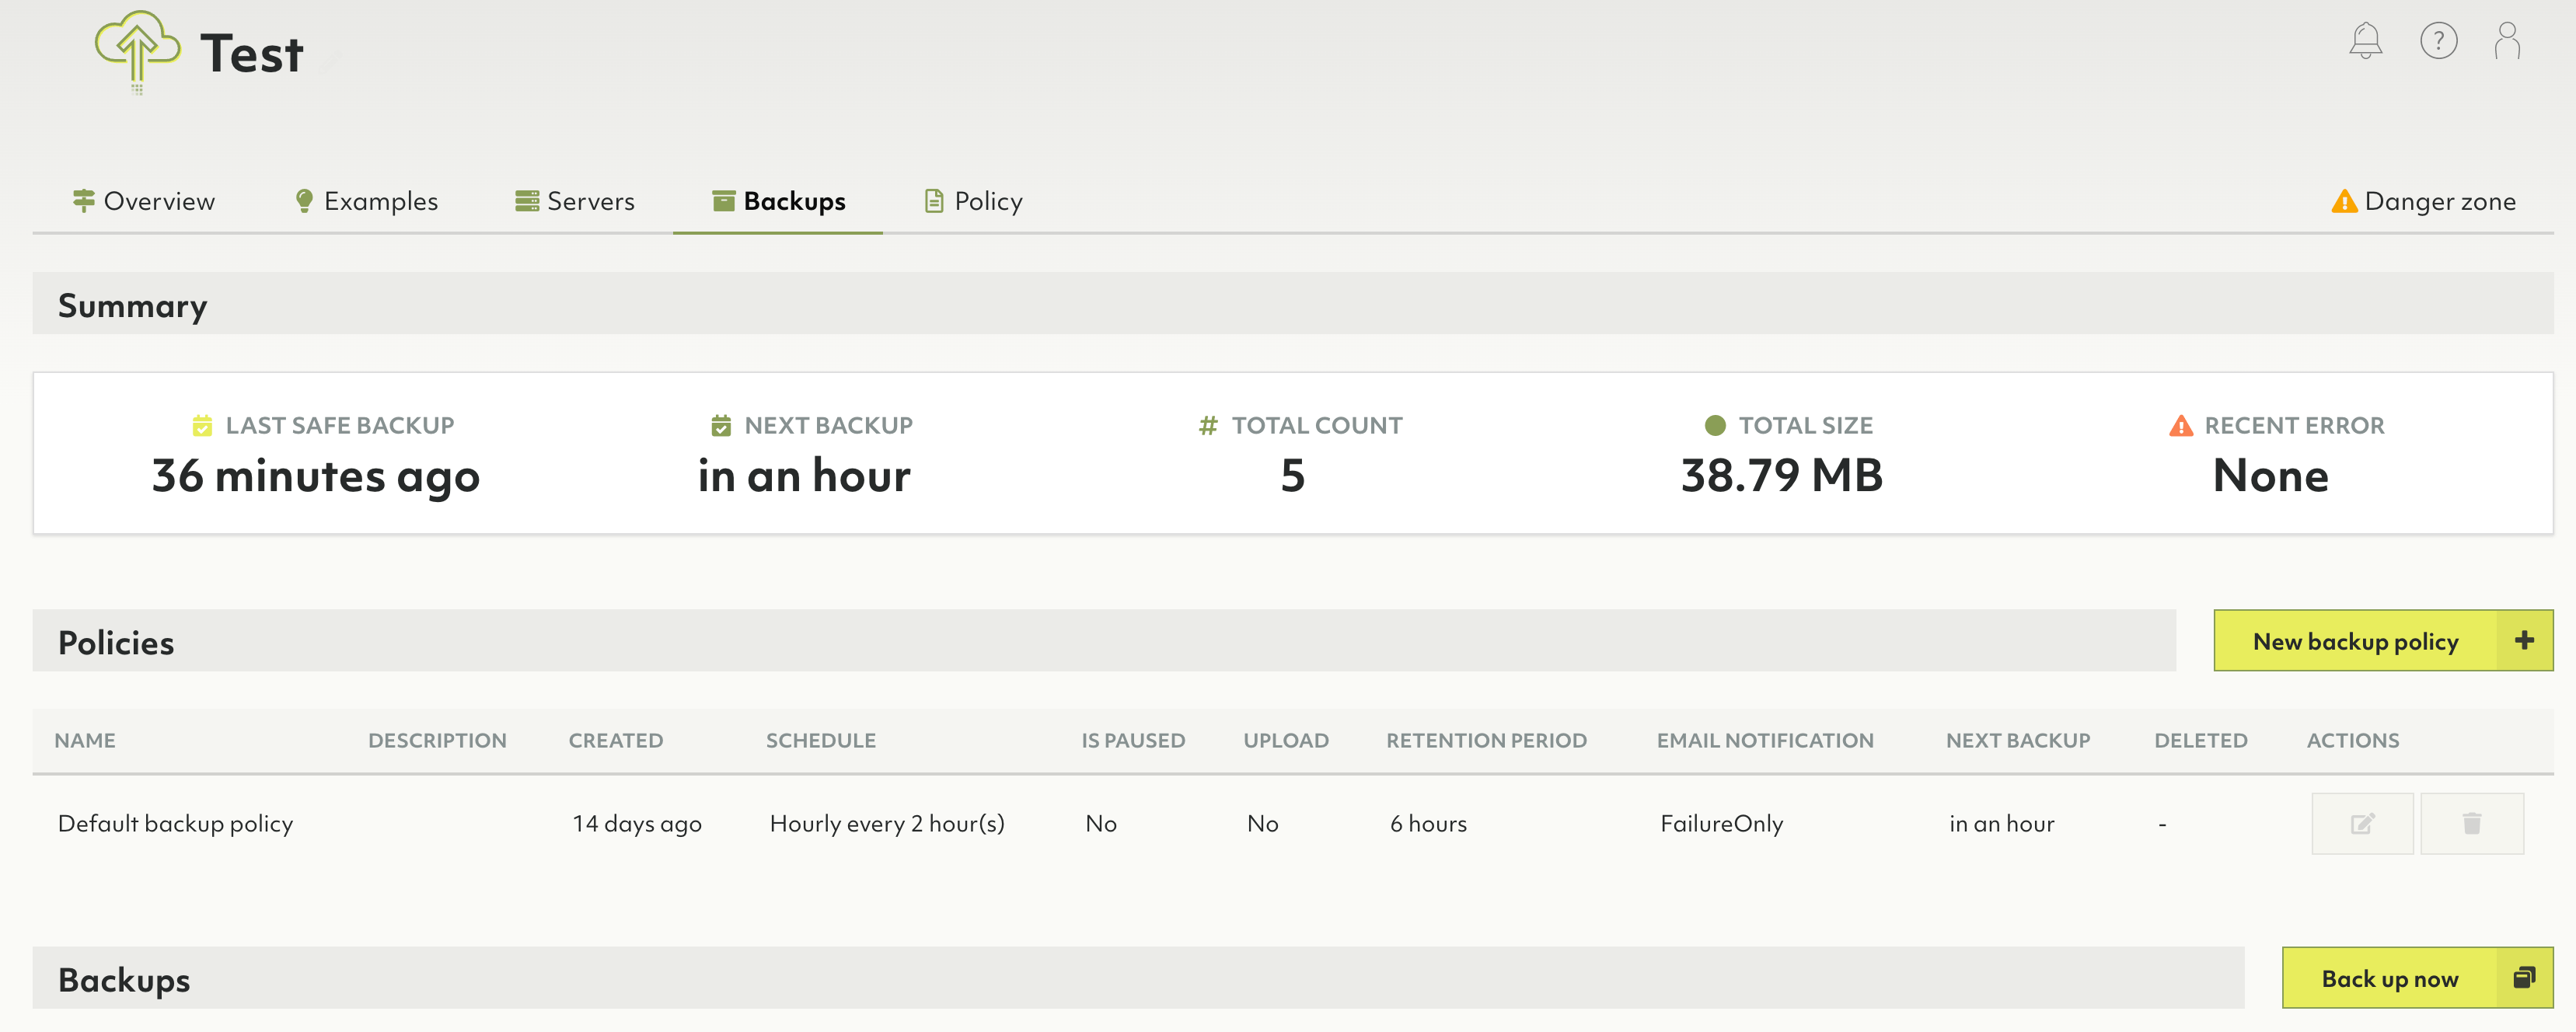This screenshot has height=1032, width=2576.
Task: Click the plus icon for new policy
Action: pos(2524,640)
